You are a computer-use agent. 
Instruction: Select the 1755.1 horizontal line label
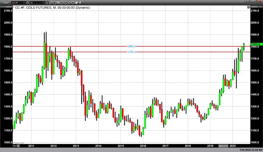pos(131,52)
